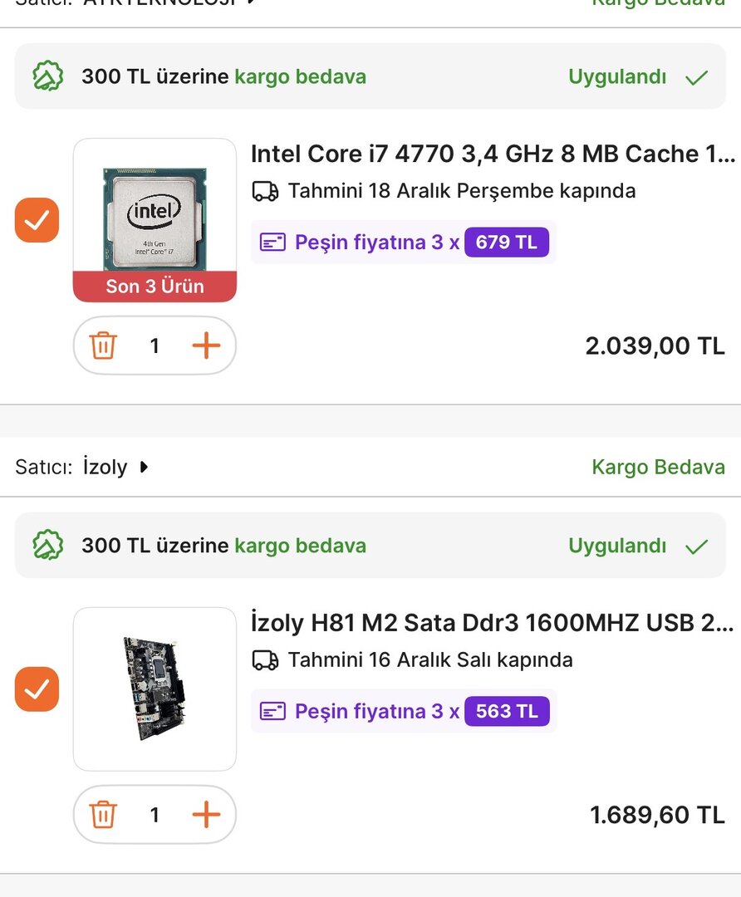Uncheck the Intel Core i7 4770 checkbox
The width and height of the screenshot is (741, 897).
[37, 220]
